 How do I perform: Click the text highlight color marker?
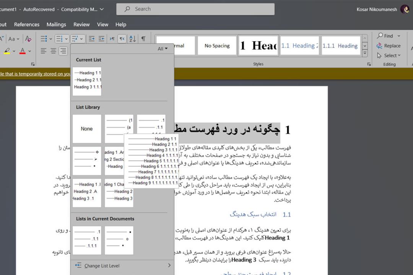[x=7, y=51]
